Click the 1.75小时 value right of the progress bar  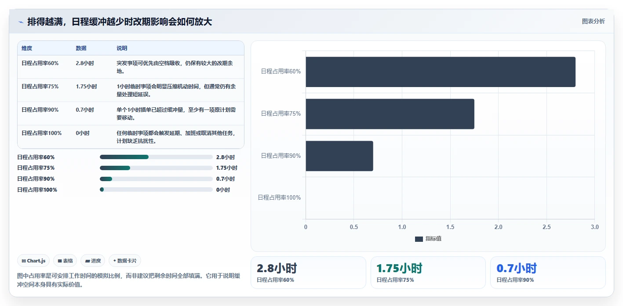[x=227, y=168]
